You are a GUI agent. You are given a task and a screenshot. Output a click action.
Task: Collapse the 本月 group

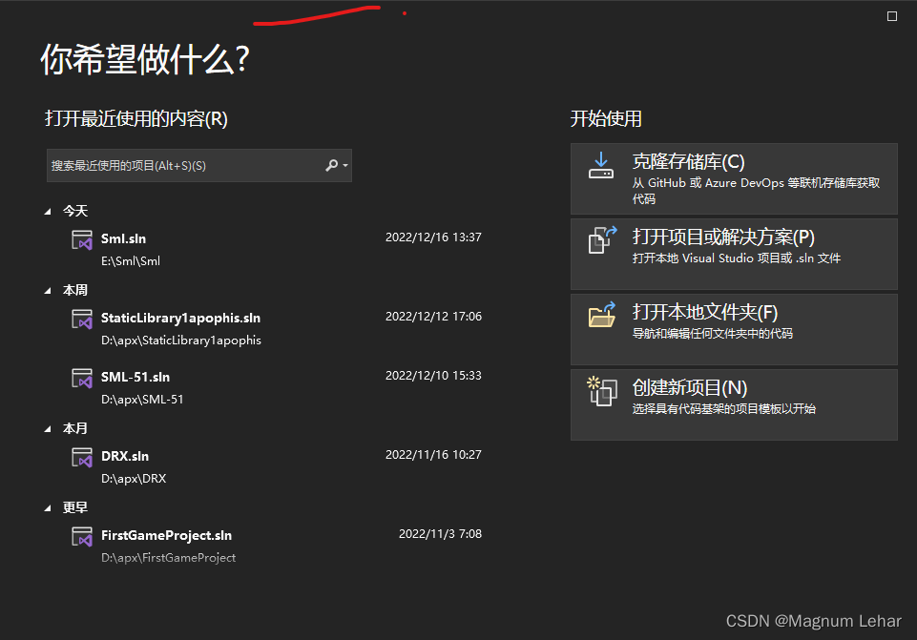pyautogui.click(x=48, y=429)
